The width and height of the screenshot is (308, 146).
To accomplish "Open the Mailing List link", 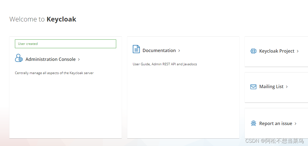I will (271, 86).
